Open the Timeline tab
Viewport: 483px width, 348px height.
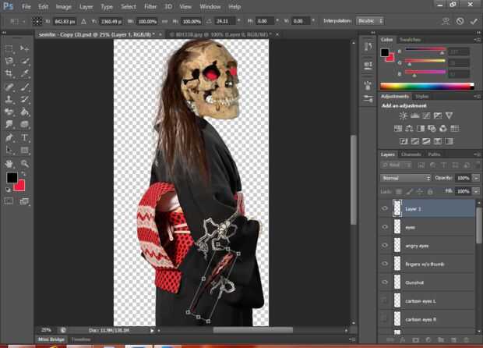tap(81, 339)
